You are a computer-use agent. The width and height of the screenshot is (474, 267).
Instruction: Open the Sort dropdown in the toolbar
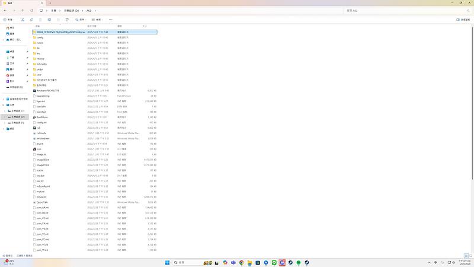click(x=81, y=19)
